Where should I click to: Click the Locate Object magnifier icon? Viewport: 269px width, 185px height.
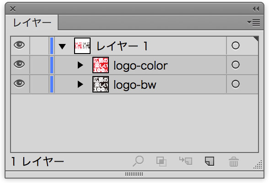[138, 161]
